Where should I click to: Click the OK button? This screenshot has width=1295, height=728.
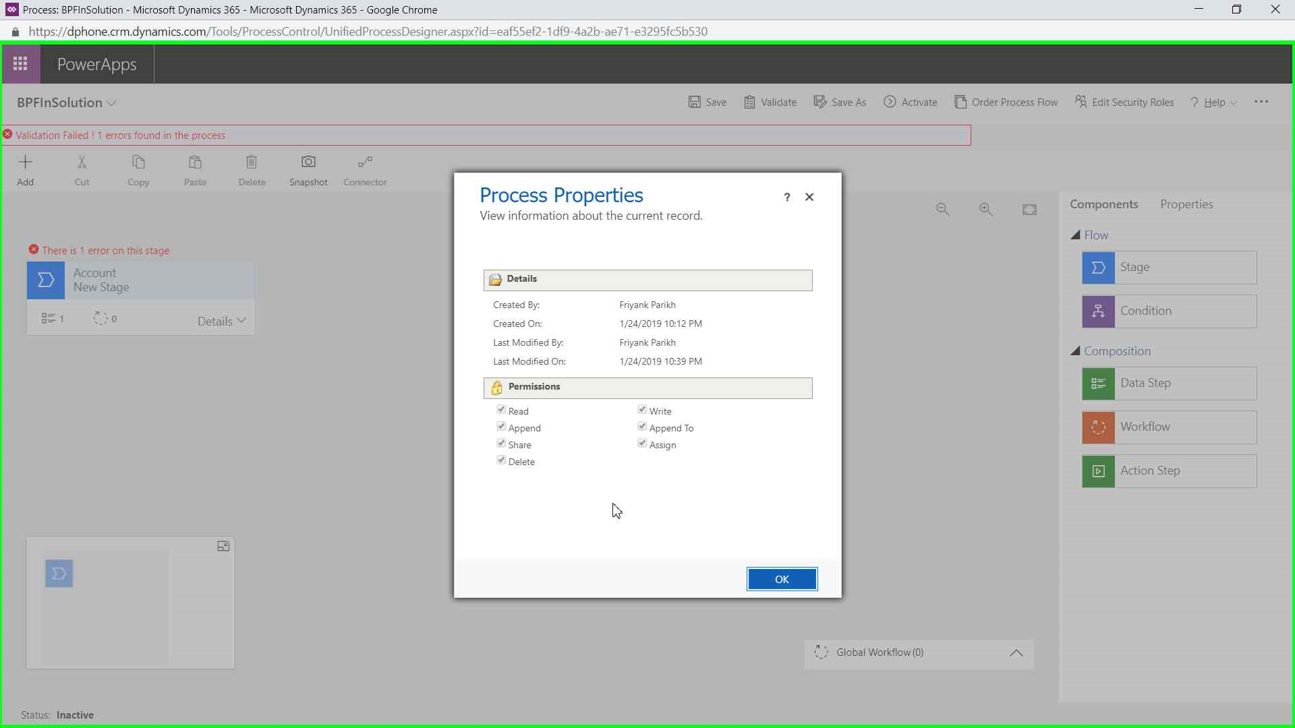point(782,579)
